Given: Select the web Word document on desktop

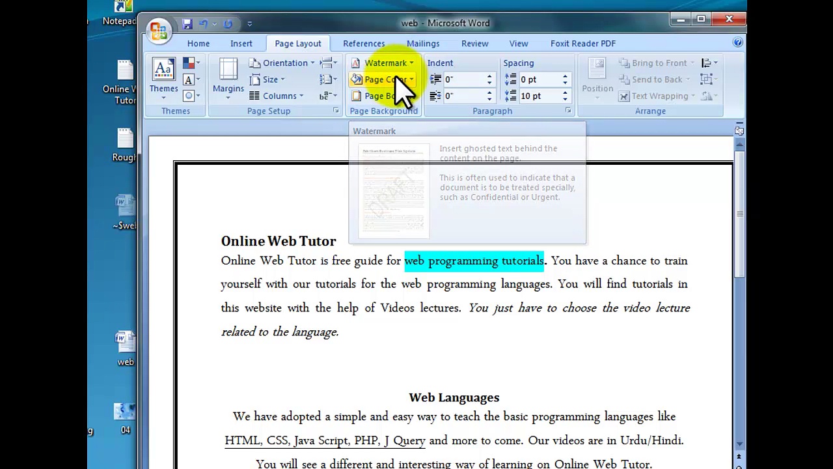Looking at the screenshot, I should click(126, 348).
